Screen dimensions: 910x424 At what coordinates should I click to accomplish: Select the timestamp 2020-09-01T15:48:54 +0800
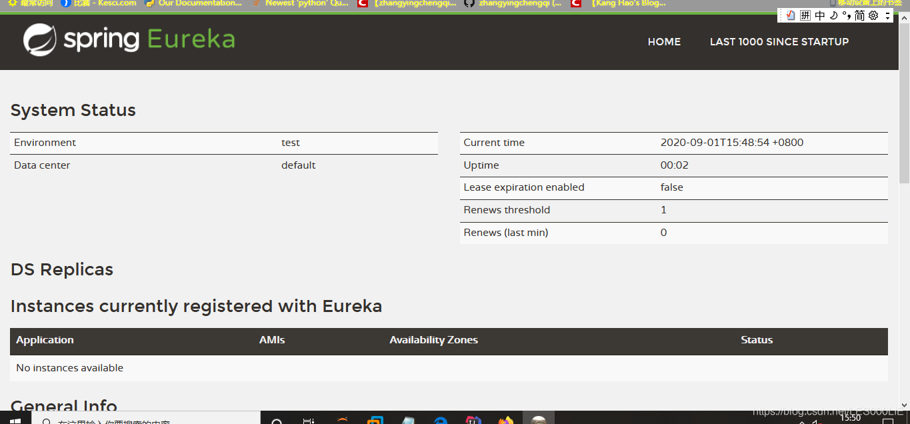coord(732,143)
